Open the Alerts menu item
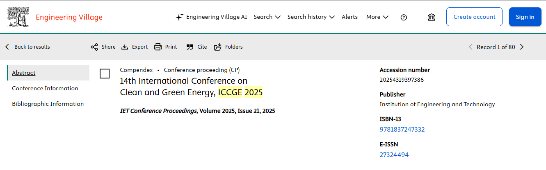 pyautogui.click(x=350, y=17)
